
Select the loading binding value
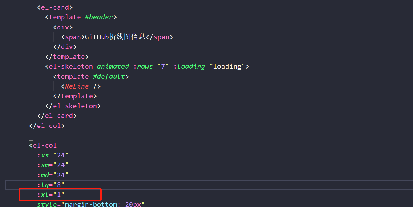[227, 66]
